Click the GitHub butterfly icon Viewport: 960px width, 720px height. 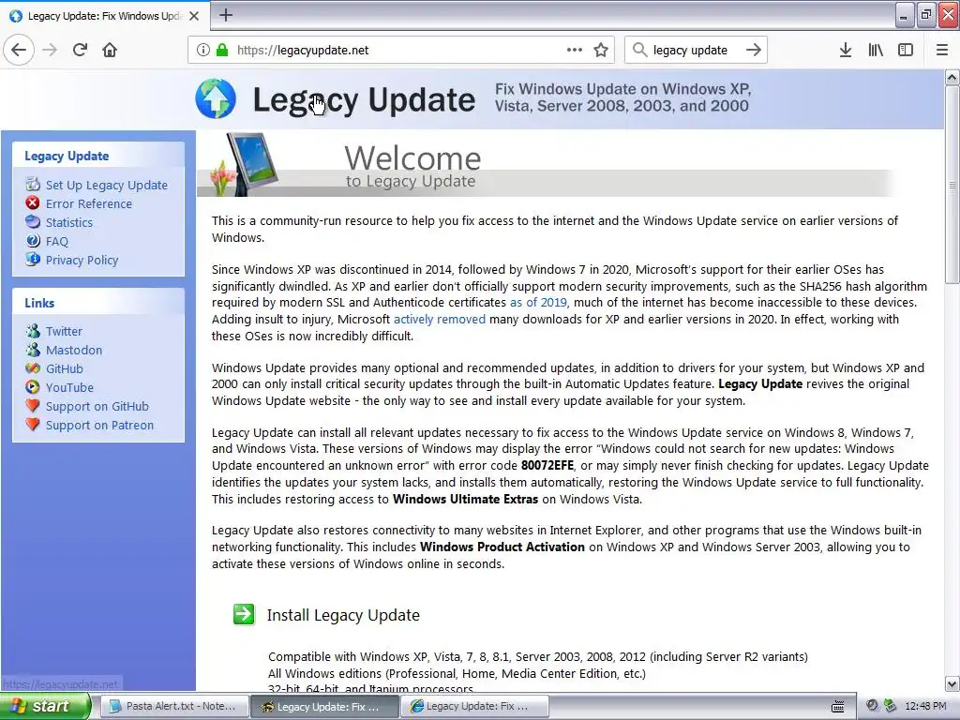pyautogui.click(x=33, y=367)
